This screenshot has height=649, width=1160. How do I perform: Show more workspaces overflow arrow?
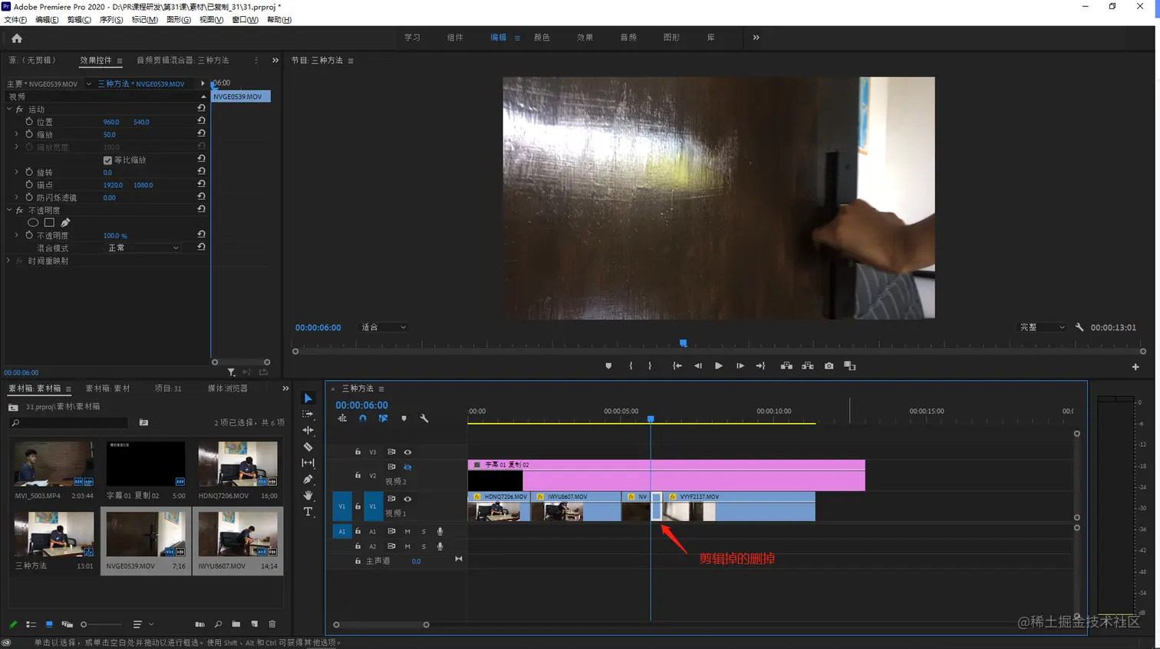756,38
